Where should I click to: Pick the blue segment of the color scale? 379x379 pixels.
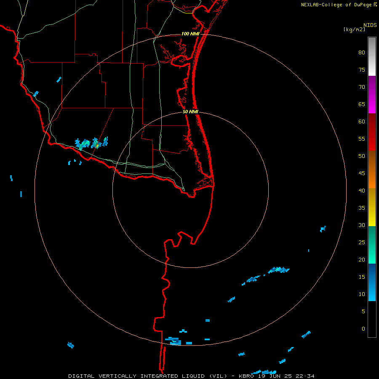tap(372, 282)
